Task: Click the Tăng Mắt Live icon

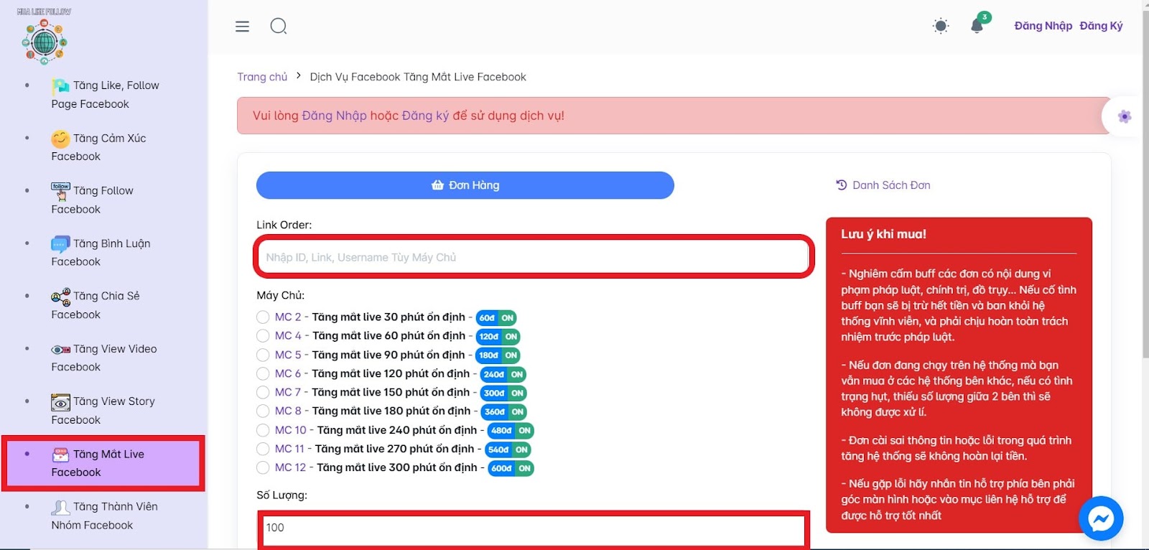Action: (x=60, y=455)
